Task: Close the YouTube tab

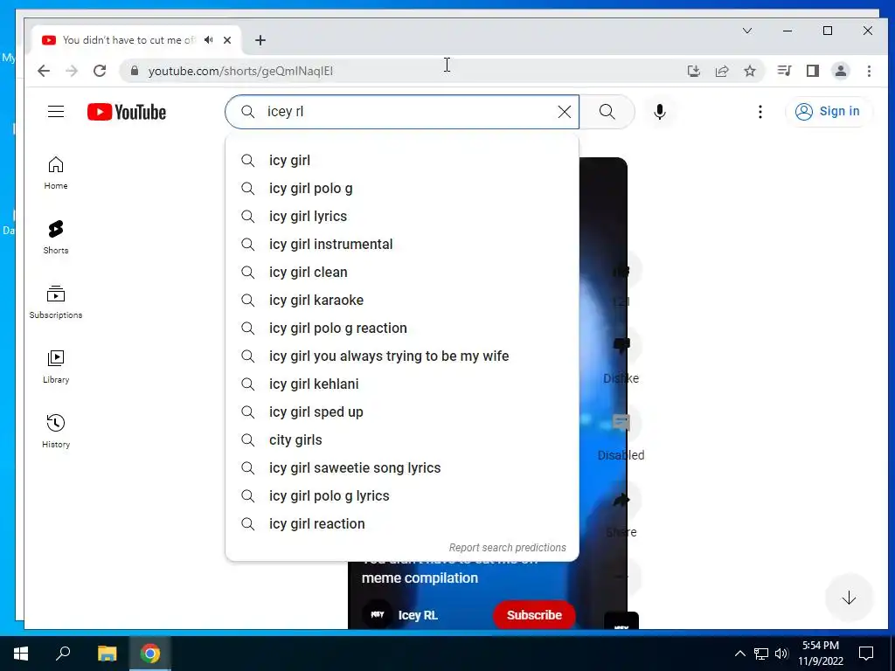Action: coord(227,40)
